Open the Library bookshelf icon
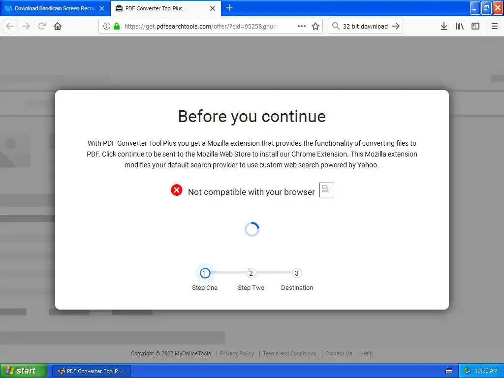 click(x=460, y=27)
